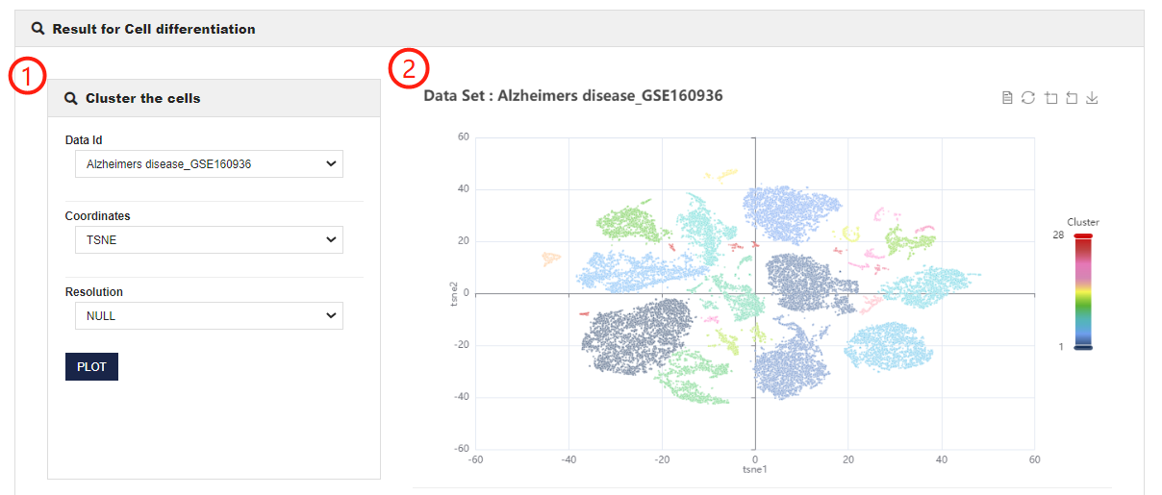This screenshot has width=1162, height=495.
Task: Click the tsne1 axis label
Action: [x=755, y=470]
